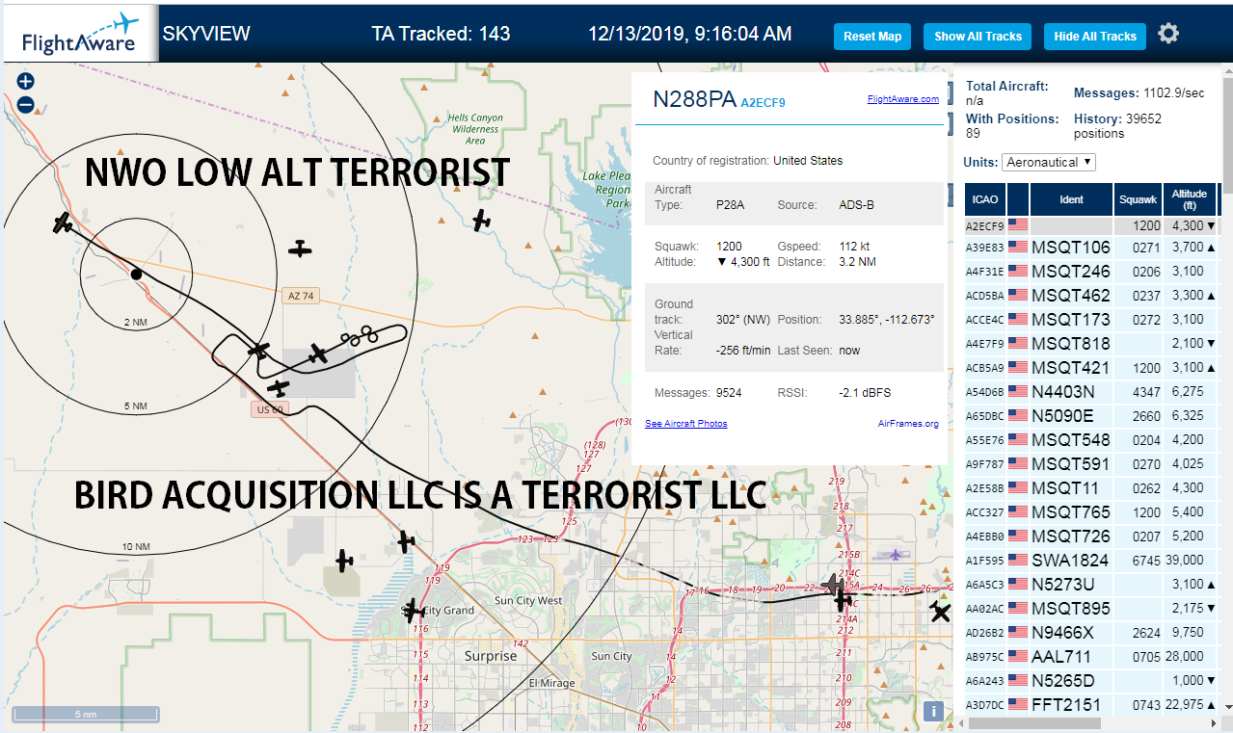Viewport: 1233px width, 733px height.
Task: Click US flag in SWA1824 row
Action: 1017,561
